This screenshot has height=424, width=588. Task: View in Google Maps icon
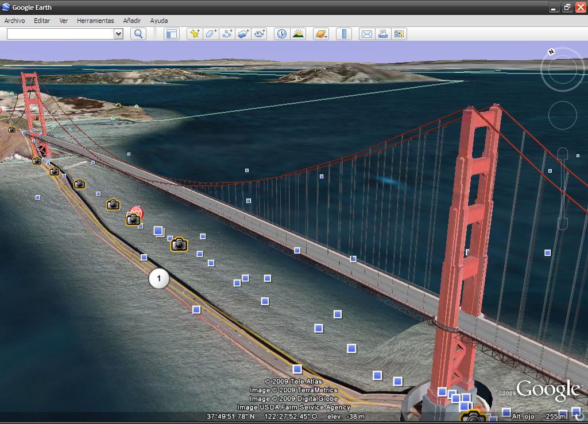click(x=399, y=34)
